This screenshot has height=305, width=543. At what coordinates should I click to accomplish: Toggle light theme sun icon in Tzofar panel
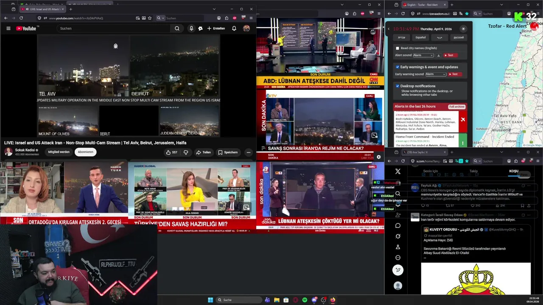[x=463, y=29]
